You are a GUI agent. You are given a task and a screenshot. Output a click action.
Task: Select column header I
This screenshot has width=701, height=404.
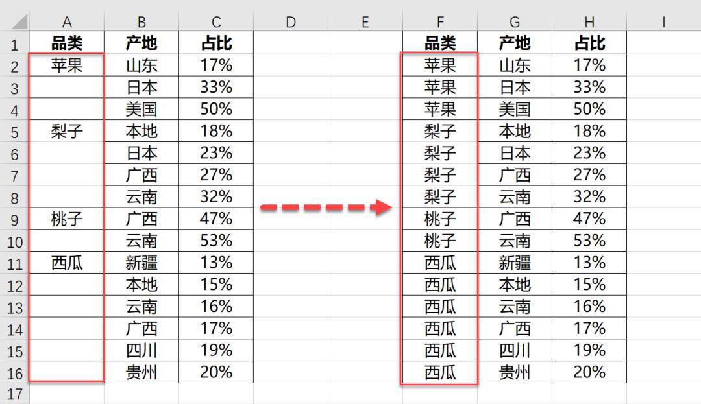click(663, 21)
